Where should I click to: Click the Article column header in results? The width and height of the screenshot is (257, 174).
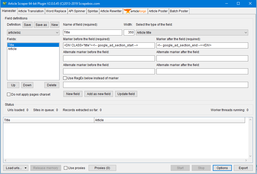click(169, 120)
